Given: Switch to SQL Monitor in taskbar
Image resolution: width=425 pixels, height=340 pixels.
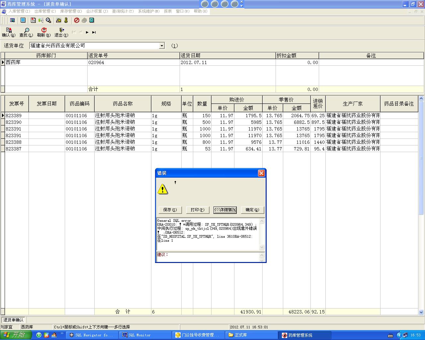Looking at the screenshot, I should tap(139, 335).
